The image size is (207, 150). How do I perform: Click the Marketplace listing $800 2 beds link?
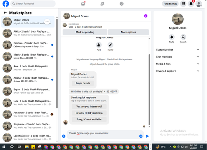[85, 27]
